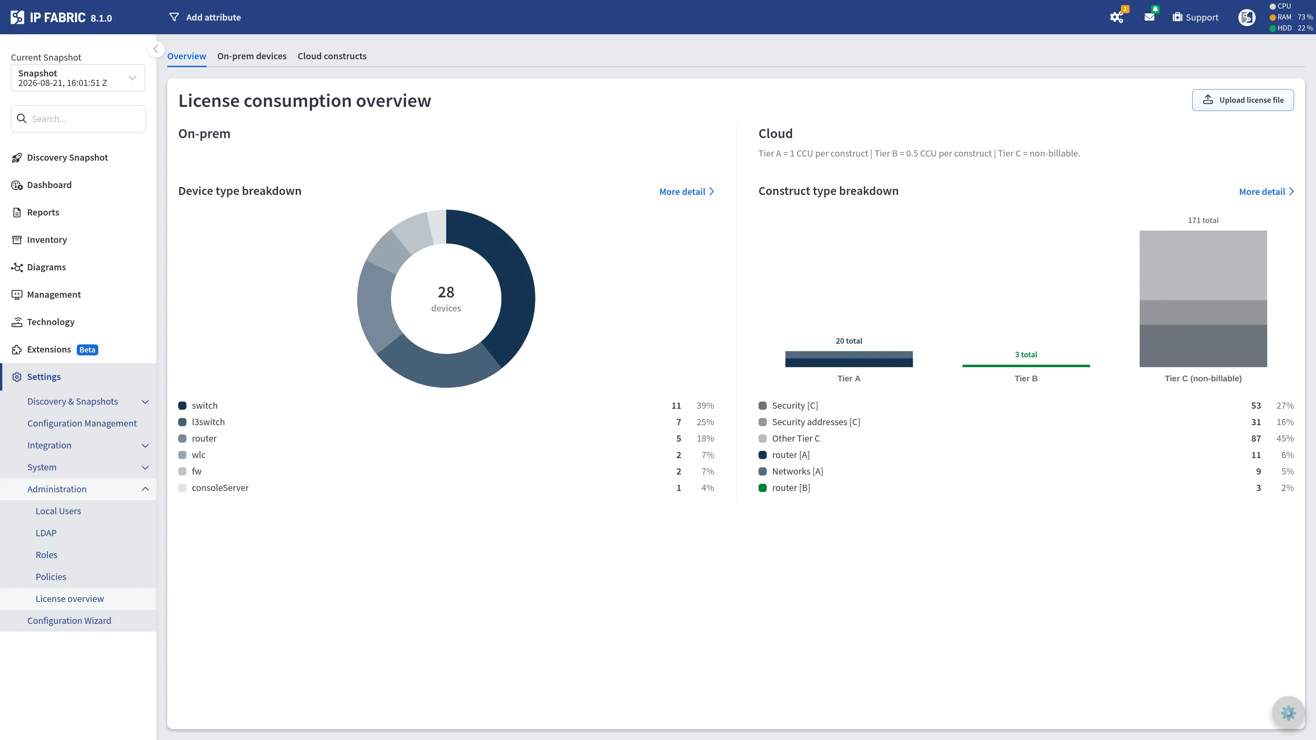Click the Other Tier C legend row
The width and height of the screenshot is (1316, 740).
pos(1026,439)
